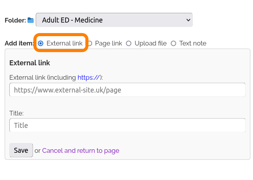Open the Adult ED - Medicine folder dropdown
This screenshot has height=180, width=253.
click(114, 20)
